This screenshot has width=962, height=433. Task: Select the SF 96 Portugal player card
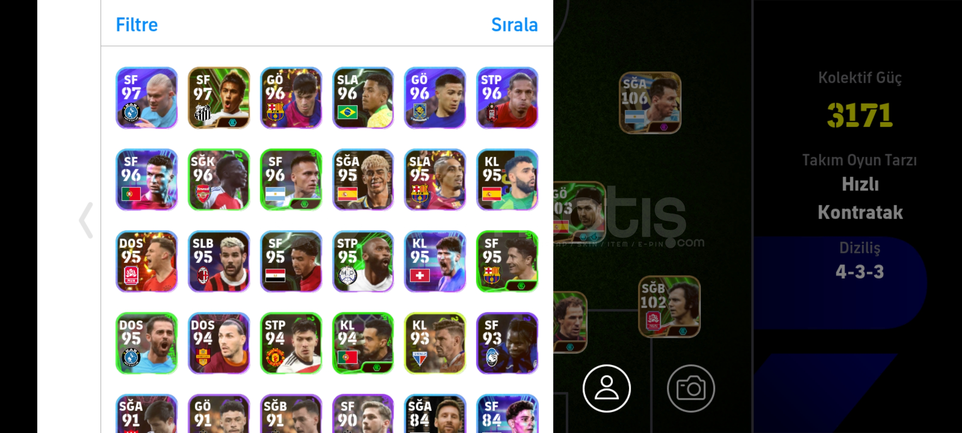pyautogui.click(x=147, y=180)
